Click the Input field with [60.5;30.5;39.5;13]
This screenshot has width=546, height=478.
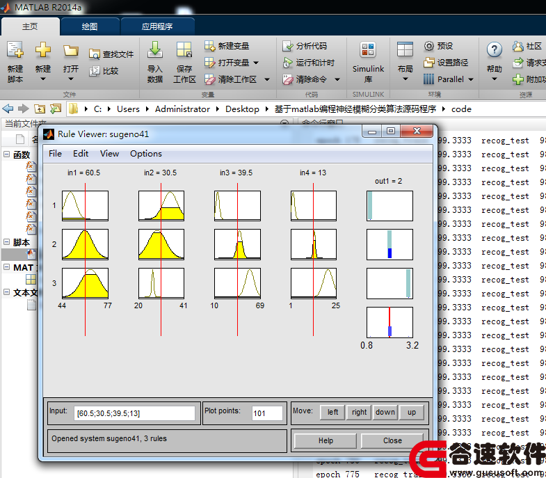coord(134,413)
